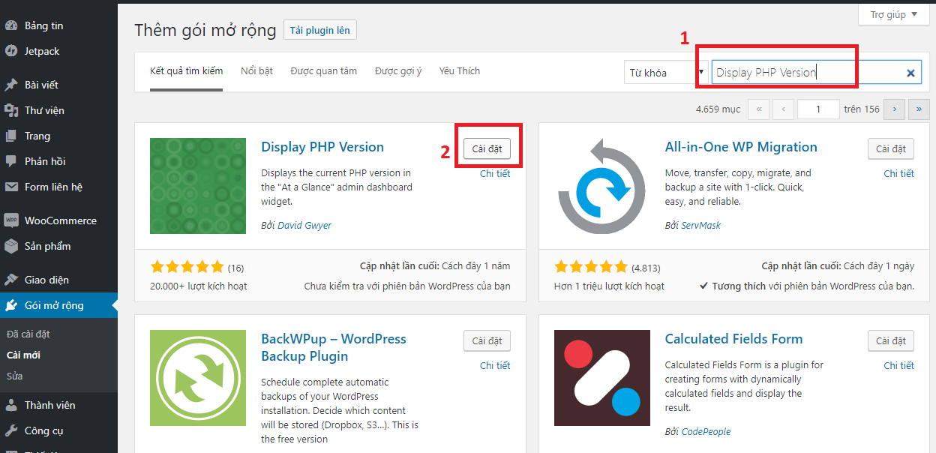This screenshot has width=936, height=453.
Task: Go to the first results page
Action: (x=758, y=109)
